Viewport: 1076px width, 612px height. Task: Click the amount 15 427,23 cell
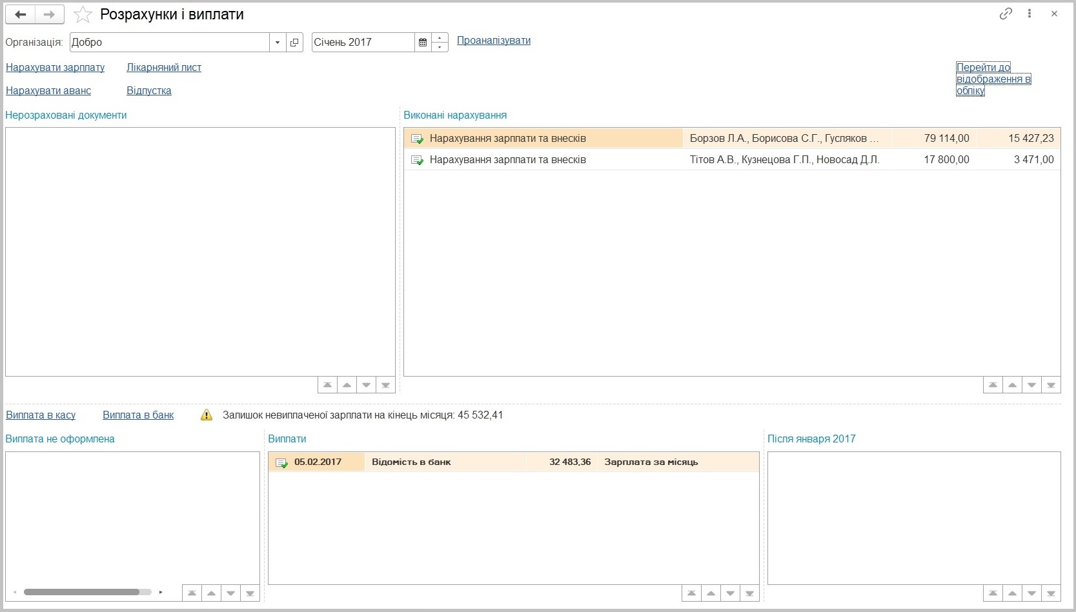[1018, 138]
